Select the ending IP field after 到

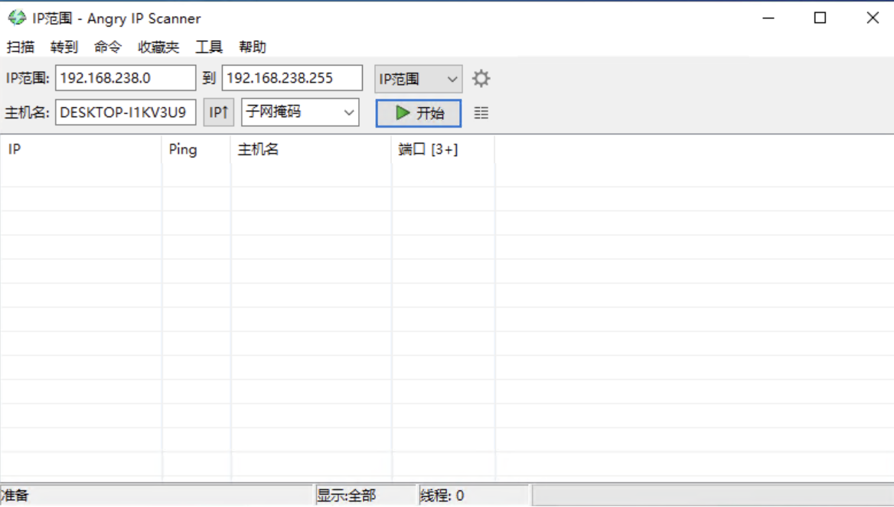click(291, 77)
